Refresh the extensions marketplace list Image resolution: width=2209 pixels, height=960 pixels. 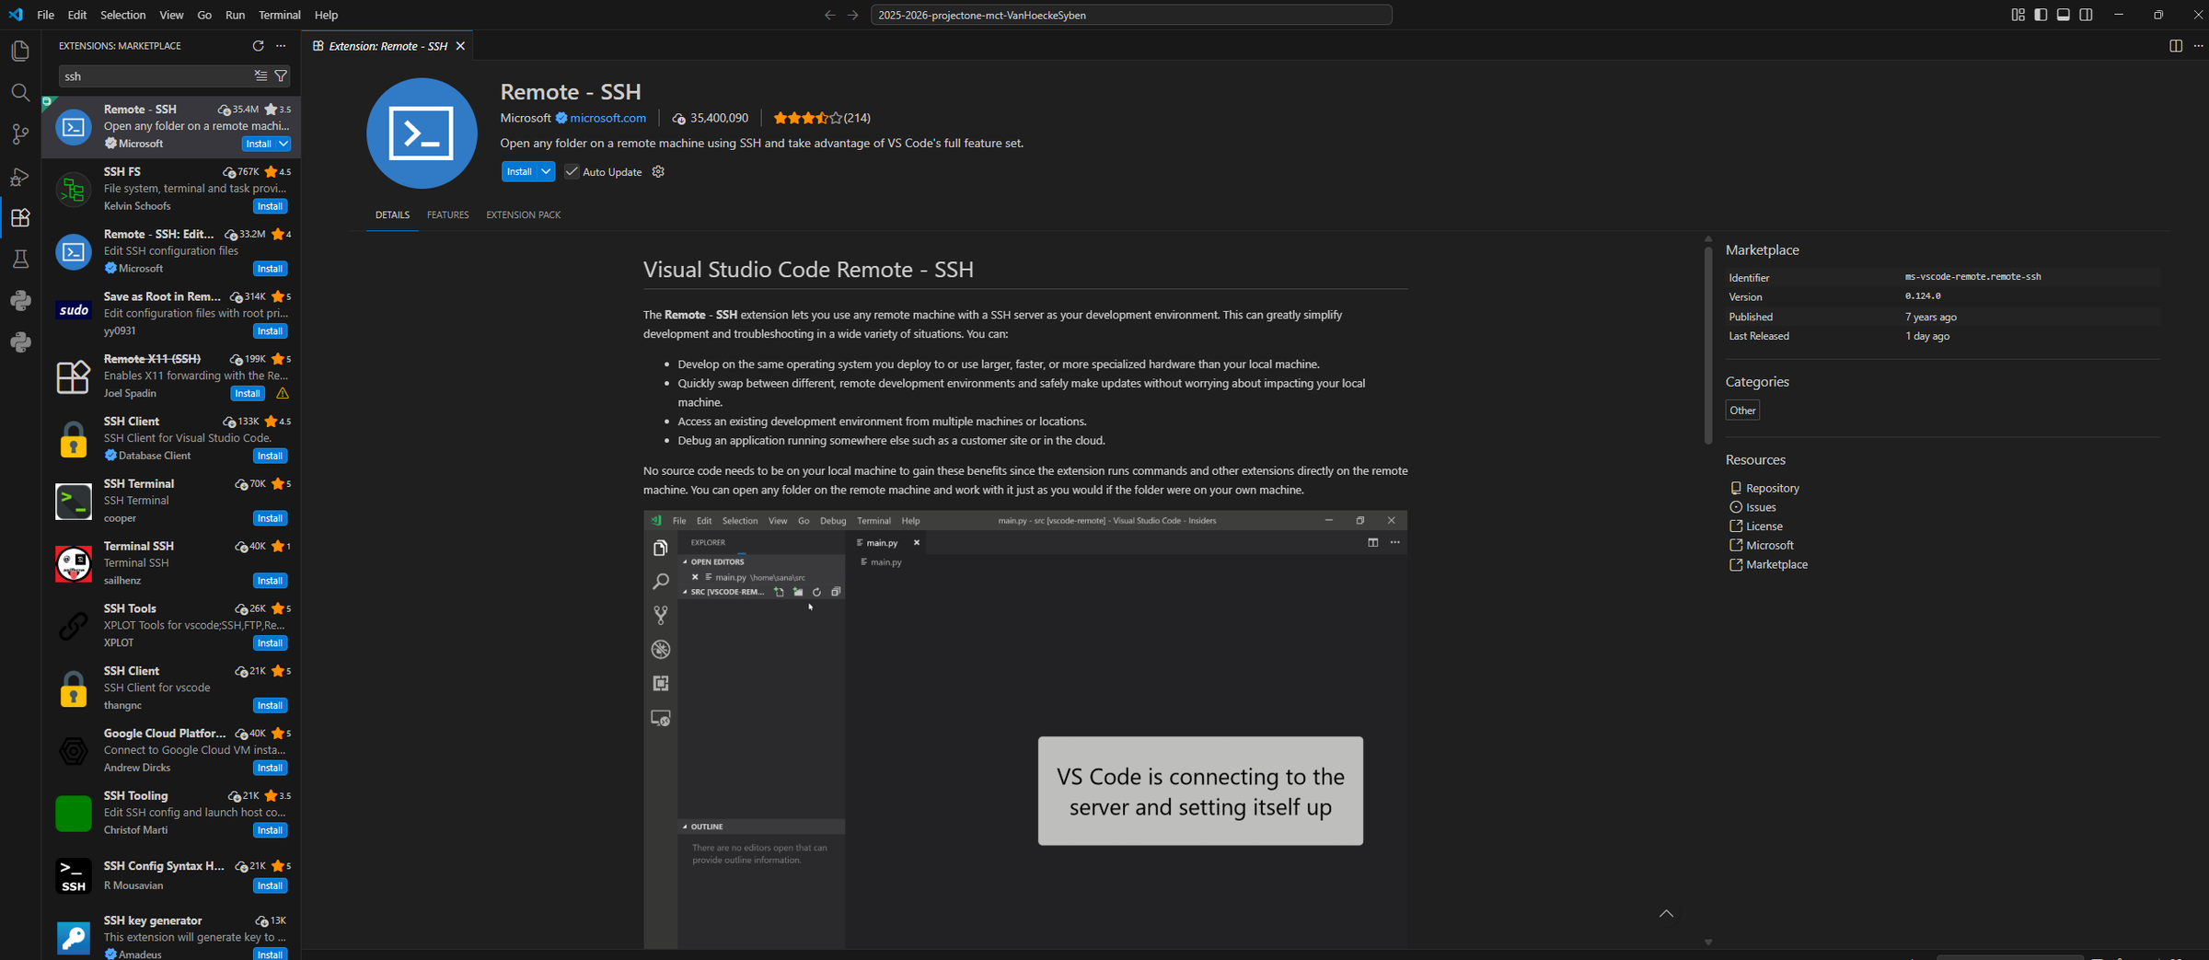pyautogui.click(x=258, y=45)
